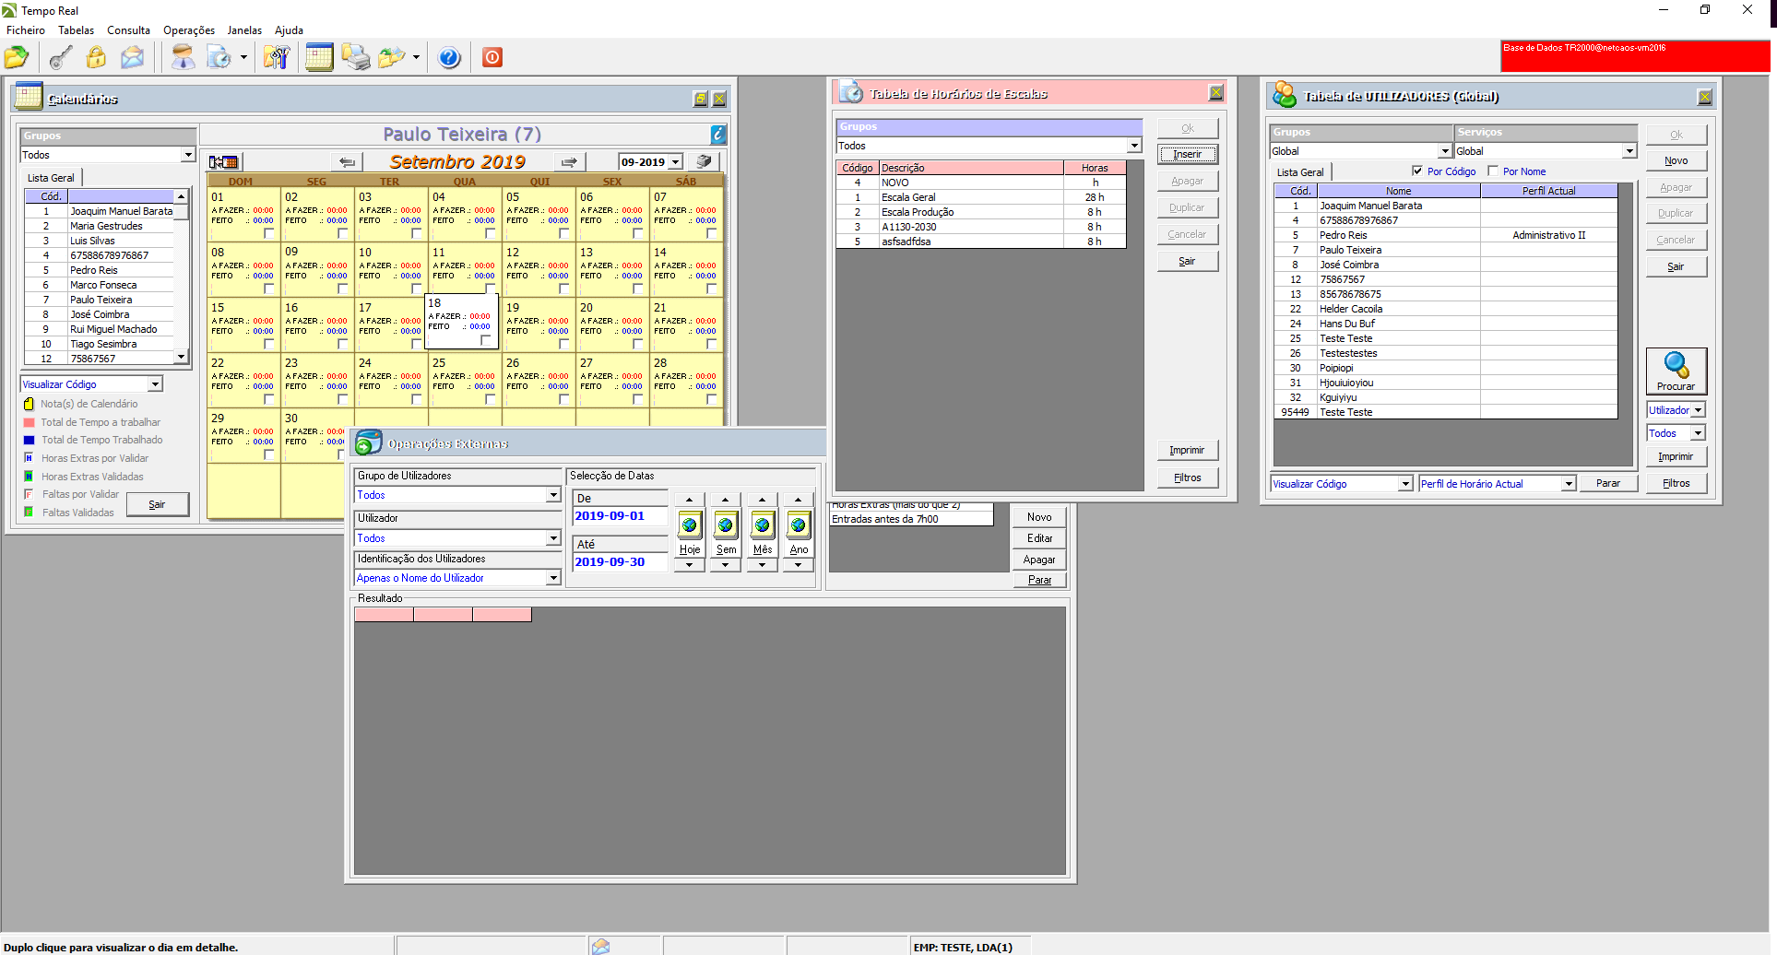Viewport: 1777px width, 955px height.
Task: Open the Grupo de Utilizadores dropdown
Action: 553,495
